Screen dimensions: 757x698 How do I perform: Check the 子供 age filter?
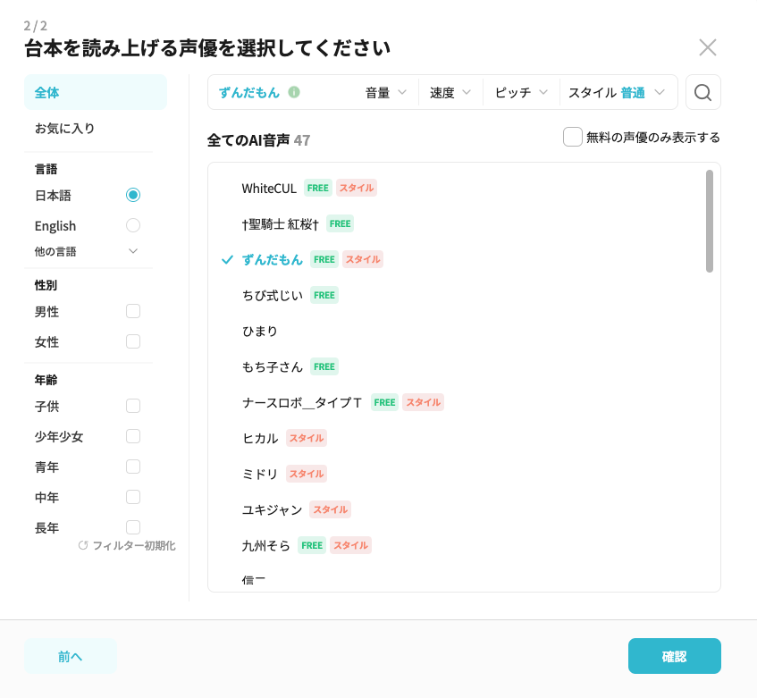pyautogui.click(x=133, y=406)
